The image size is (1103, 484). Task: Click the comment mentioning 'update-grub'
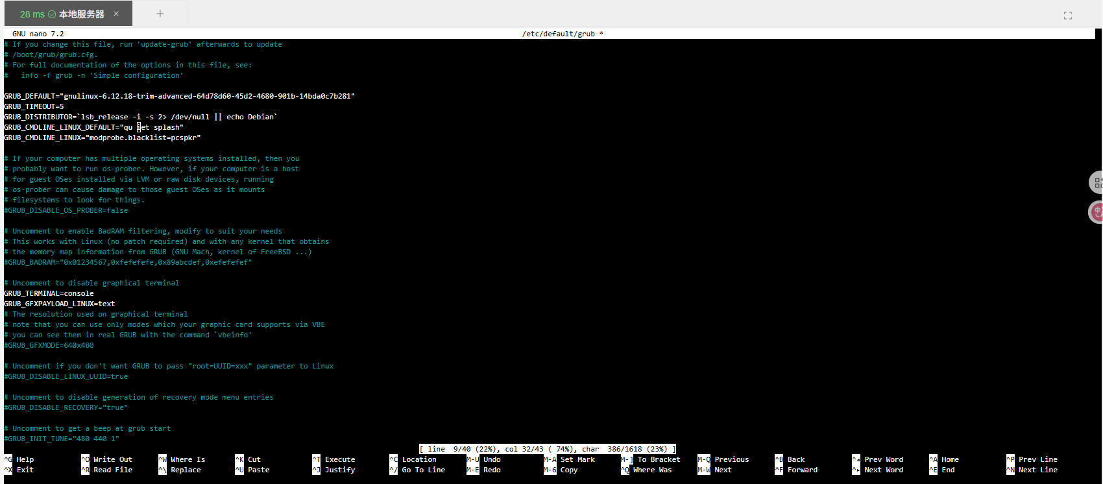143,44
